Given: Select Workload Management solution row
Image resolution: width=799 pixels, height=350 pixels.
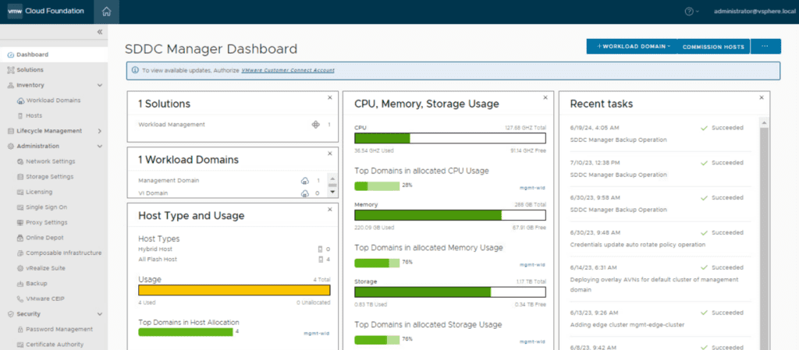Looking at the screenshot, I should point(234,124).
